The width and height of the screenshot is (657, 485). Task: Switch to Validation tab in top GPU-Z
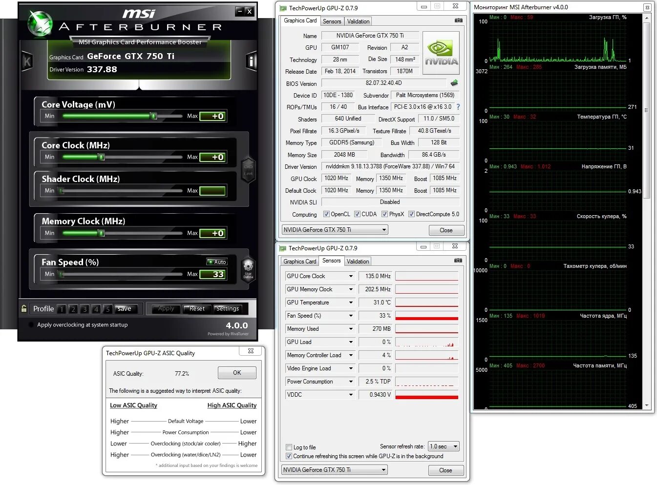point(359,21)
